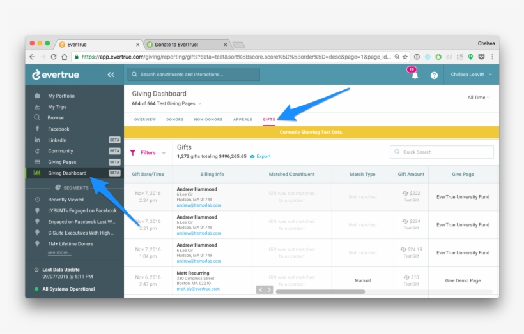Click the Export cloud icon
This screenshot has width=524, height=334.
[252, 156]
